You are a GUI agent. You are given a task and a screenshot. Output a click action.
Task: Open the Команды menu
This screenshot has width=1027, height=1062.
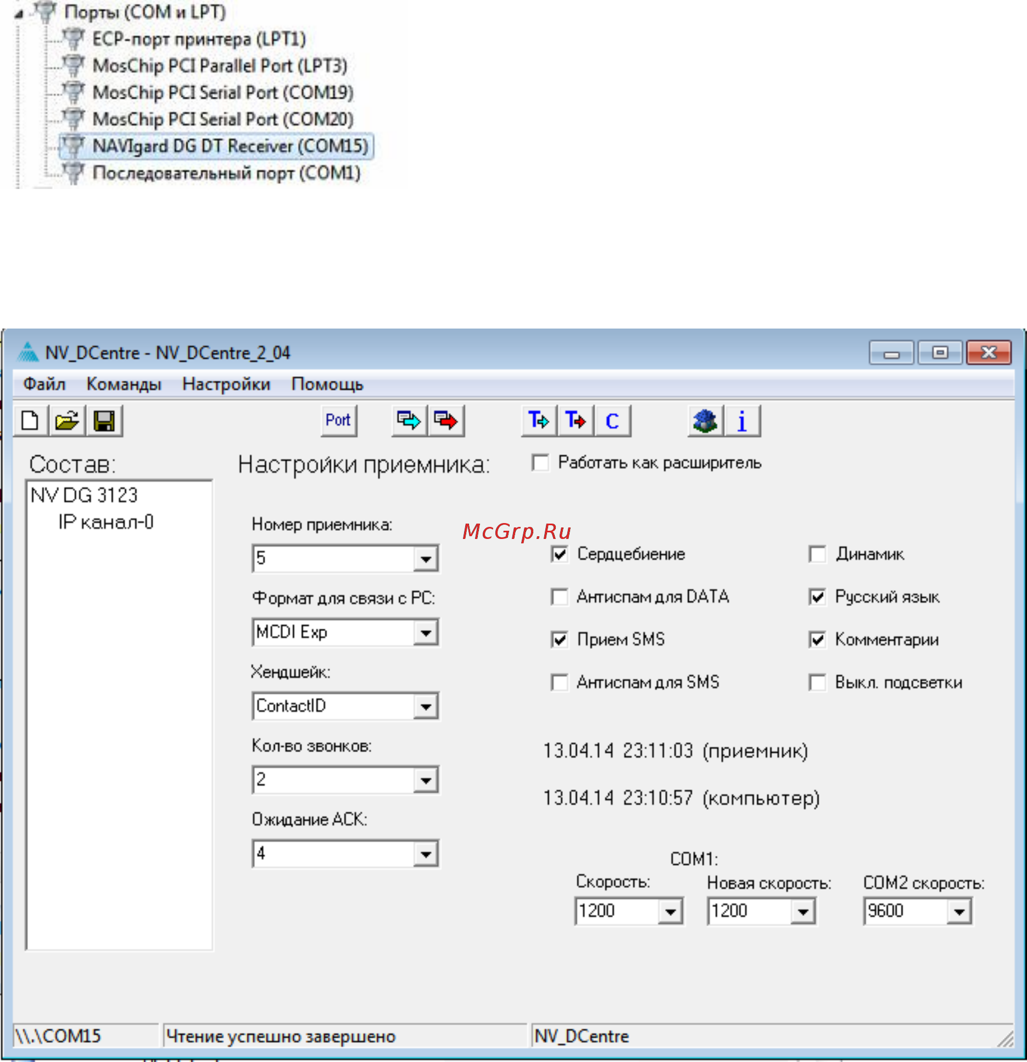click(124, 384)
